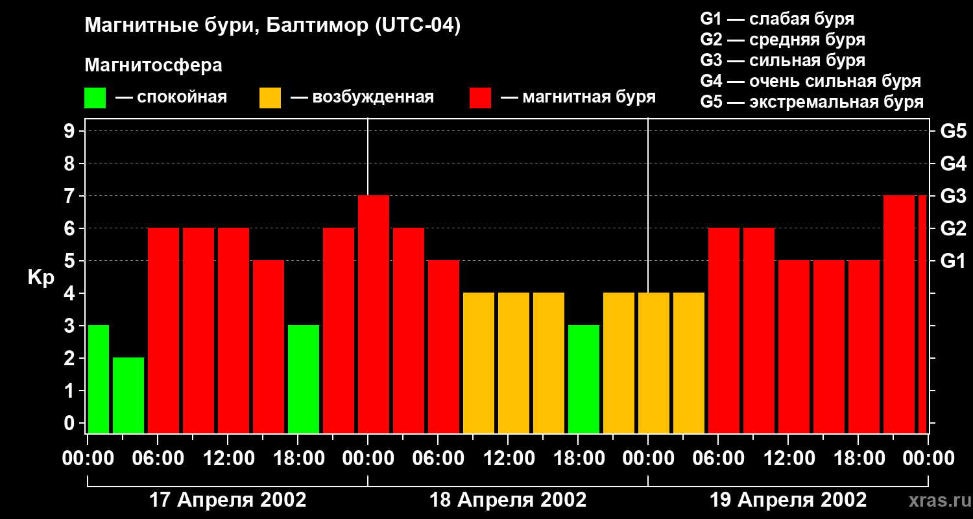This screenshot has height=519, width=973.
Task: Click the yellow bar at 19 April 00:00
Action: [x=654, y=363]
